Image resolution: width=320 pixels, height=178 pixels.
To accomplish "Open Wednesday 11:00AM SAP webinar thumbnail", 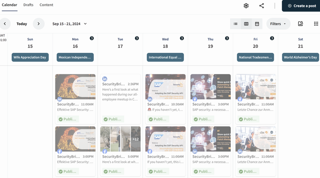I will 165,139.
